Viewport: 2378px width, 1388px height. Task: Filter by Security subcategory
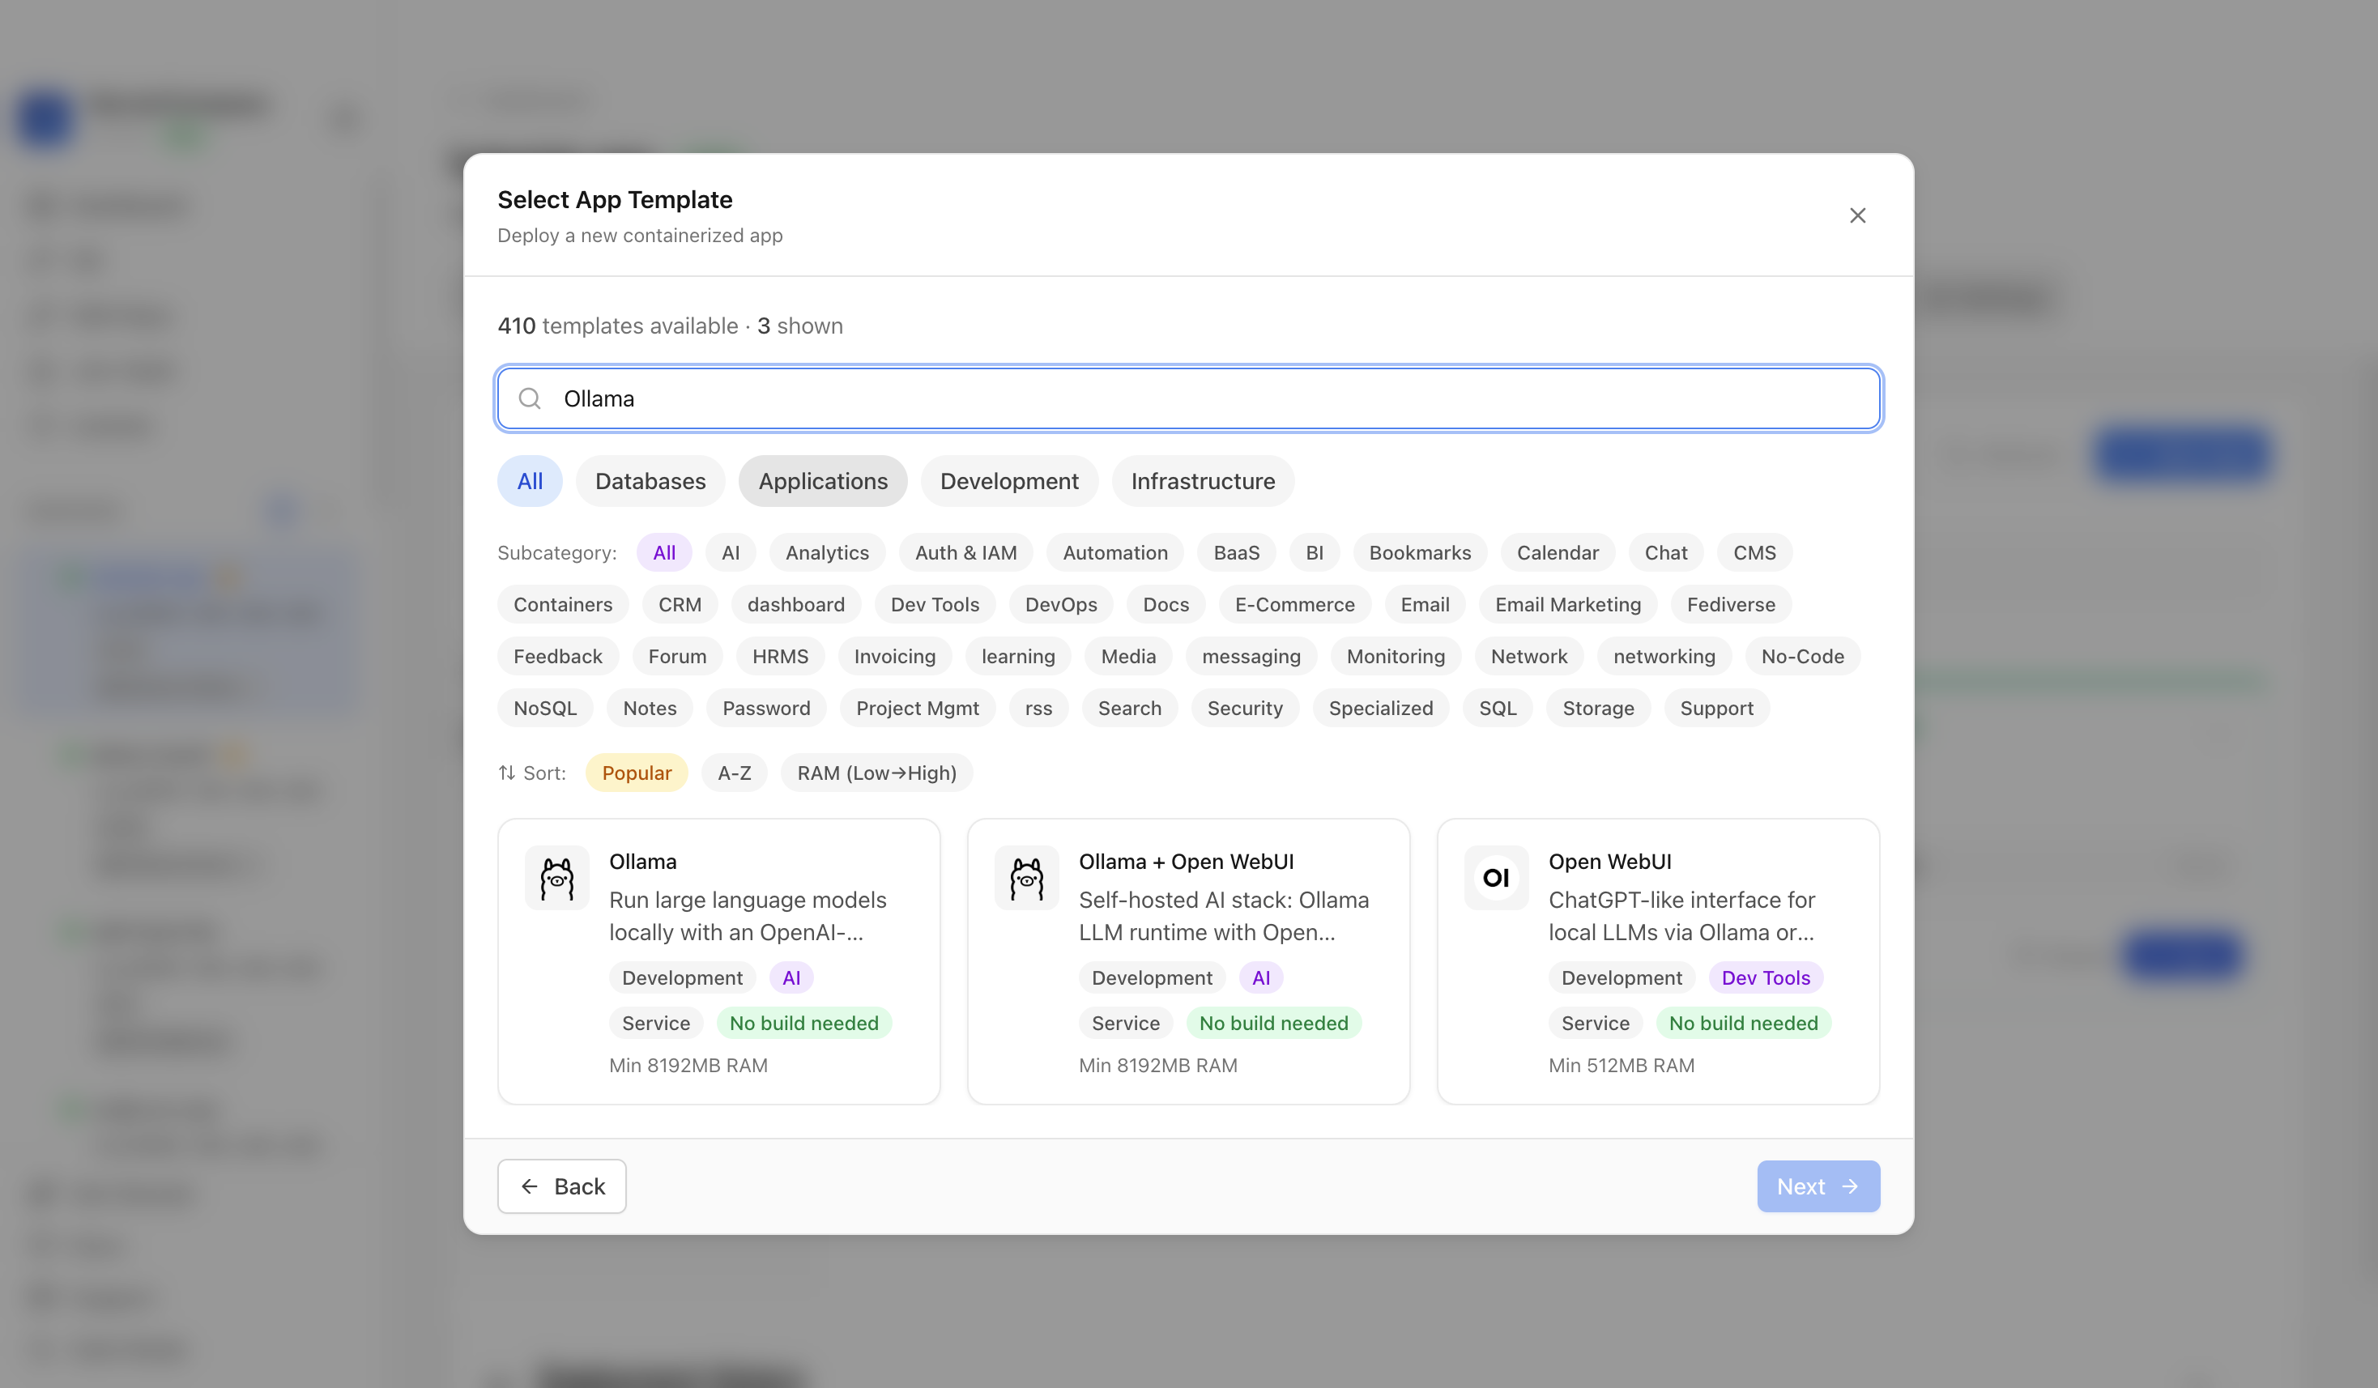tap(1245, 709)
